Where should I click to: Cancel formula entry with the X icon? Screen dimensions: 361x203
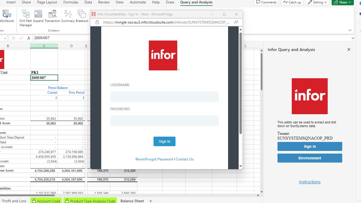pyautogui.click(x=13, y=38)
